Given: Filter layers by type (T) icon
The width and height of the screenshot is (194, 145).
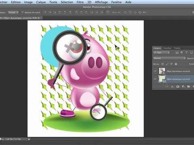Looking at the screenshot, I should click(x=187, y=52).
